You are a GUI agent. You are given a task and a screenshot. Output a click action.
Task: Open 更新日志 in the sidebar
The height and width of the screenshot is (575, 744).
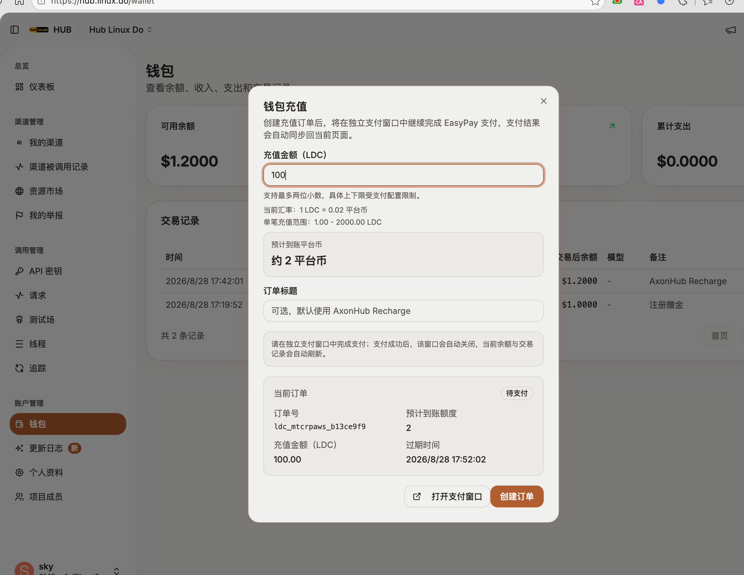coord(68,448)
